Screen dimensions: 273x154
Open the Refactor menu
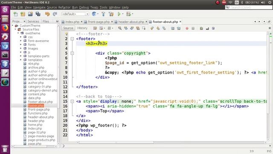click(64, 7)
